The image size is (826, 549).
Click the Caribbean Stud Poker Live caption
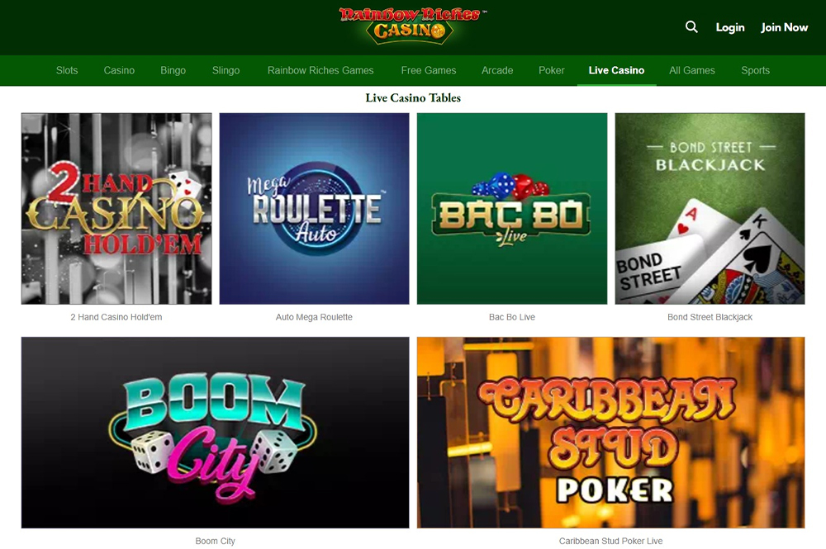click(x=610, y=541)
